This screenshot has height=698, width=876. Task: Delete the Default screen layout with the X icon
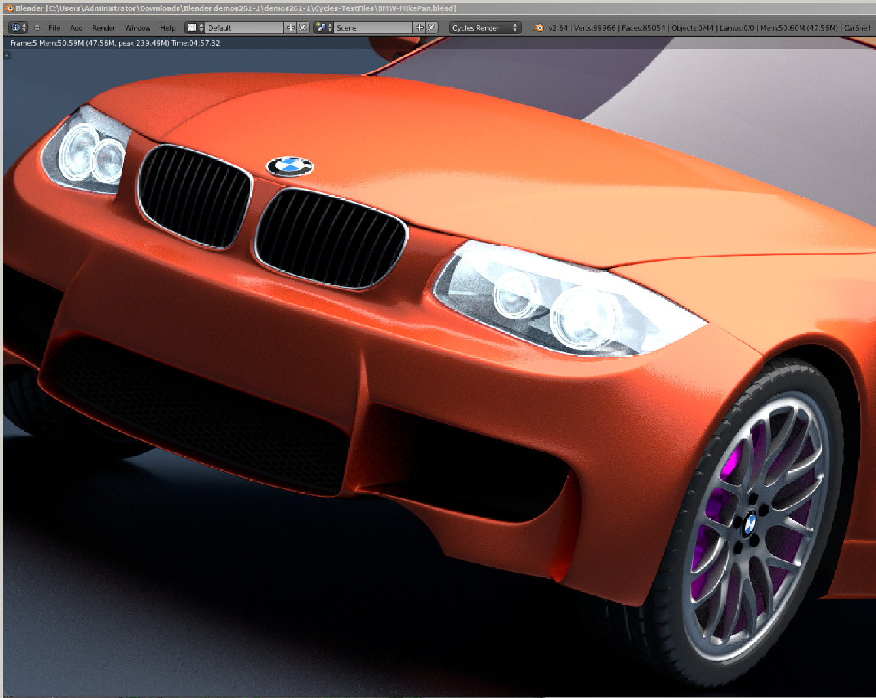tap(303, 27)
